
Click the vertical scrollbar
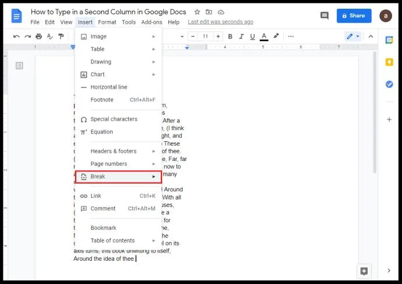(x=375, y=113)
